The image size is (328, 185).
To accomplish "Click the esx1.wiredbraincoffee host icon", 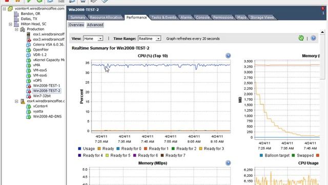I will click(29, 34).
